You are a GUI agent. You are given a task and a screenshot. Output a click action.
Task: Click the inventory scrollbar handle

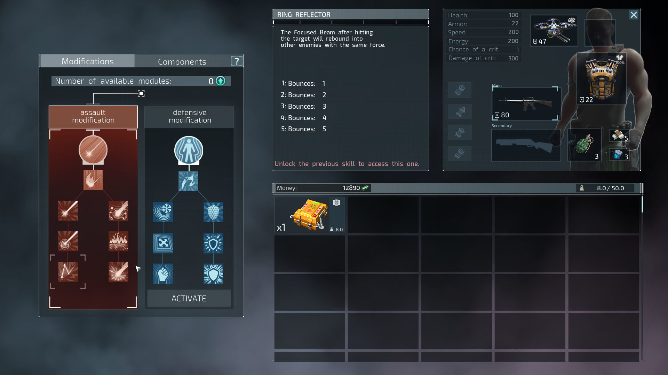pyautogui.click(x=642, y=205)
